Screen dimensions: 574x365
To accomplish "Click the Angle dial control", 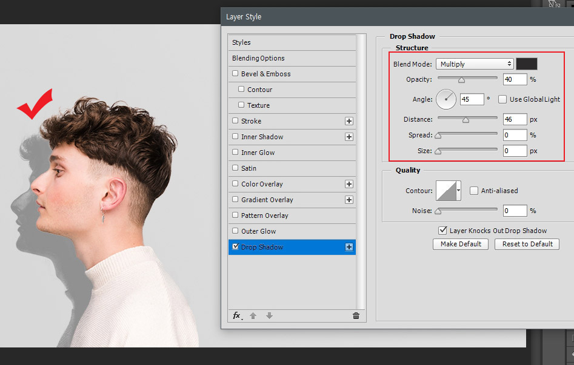I will coord(446,99).
